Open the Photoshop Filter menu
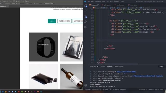 [10, 1]
